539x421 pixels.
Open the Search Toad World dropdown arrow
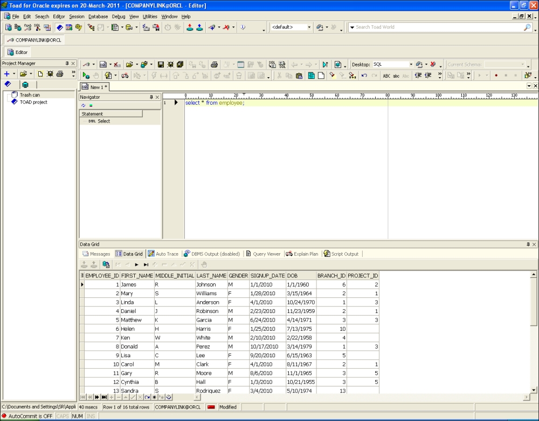coord(352,27)
